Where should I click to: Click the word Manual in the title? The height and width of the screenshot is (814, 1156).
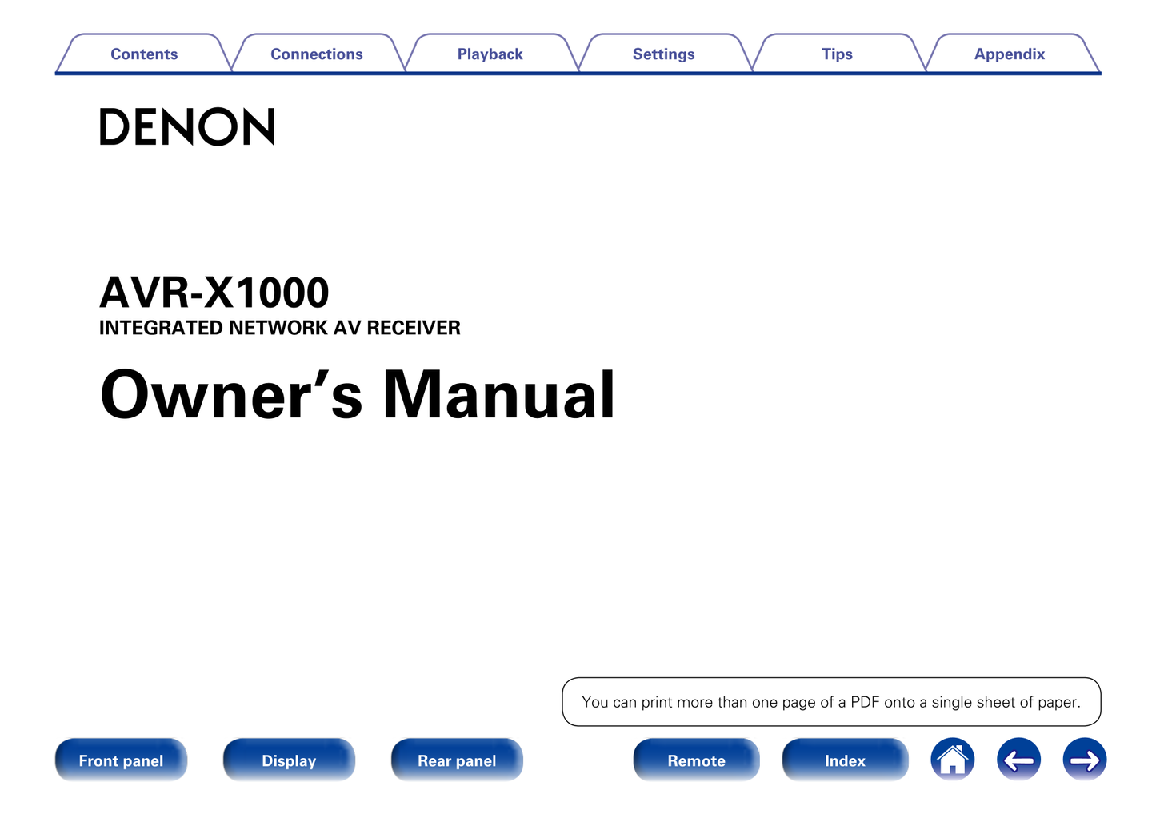499,395
